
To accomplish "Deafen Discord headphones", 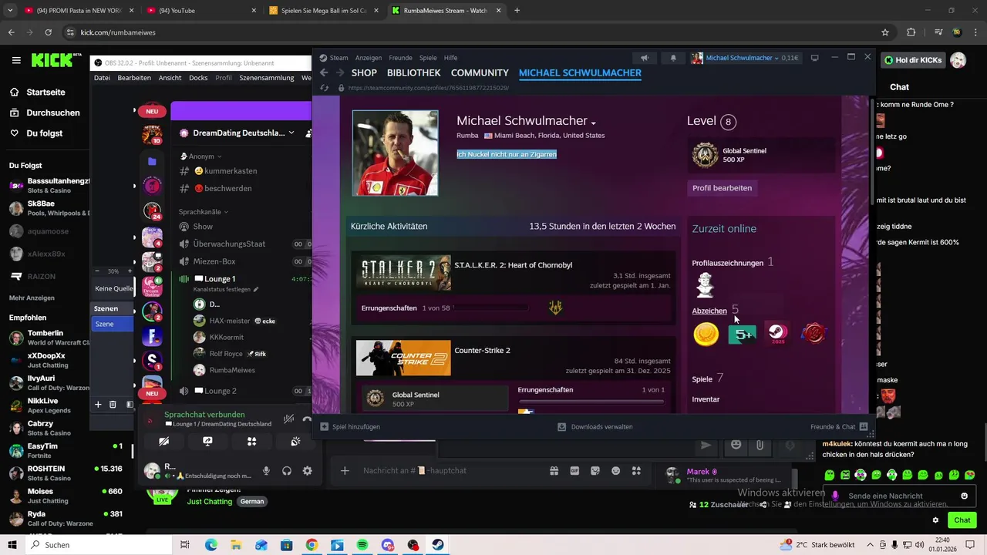I will point(287,471).
